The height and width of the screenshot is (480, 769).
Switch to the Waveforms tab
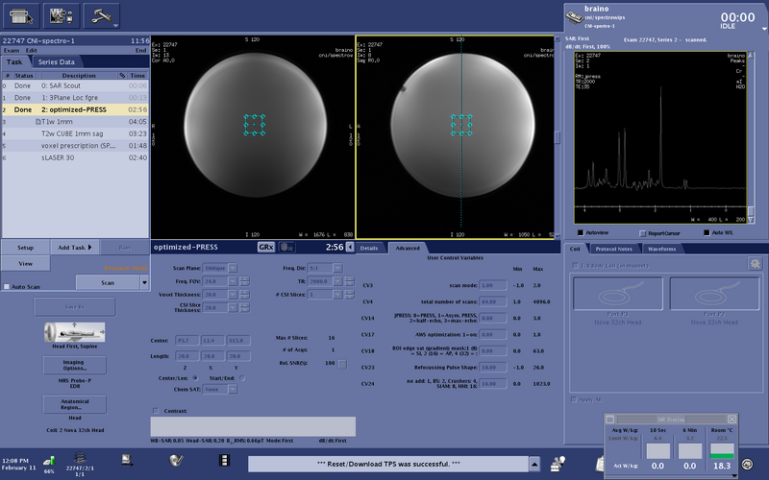661,249
